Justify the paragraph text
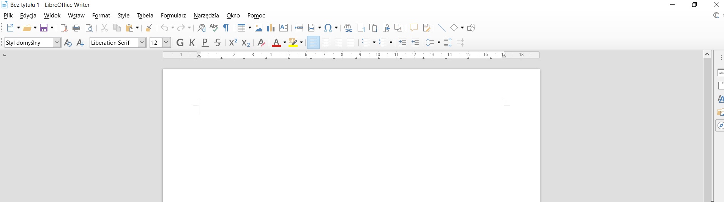The width and height of the screenshot is (724, 202). [351, 43]
